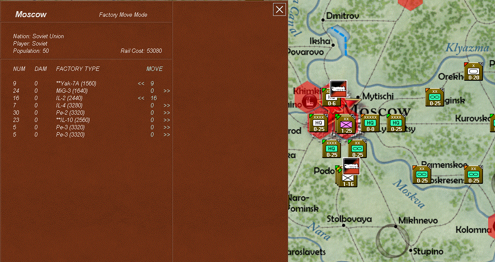The height and width of the screenshot is (262, 495).
Task: Click the Naro-Fominsk label on map
Action: pyautogui.click(x=303, y=203)
